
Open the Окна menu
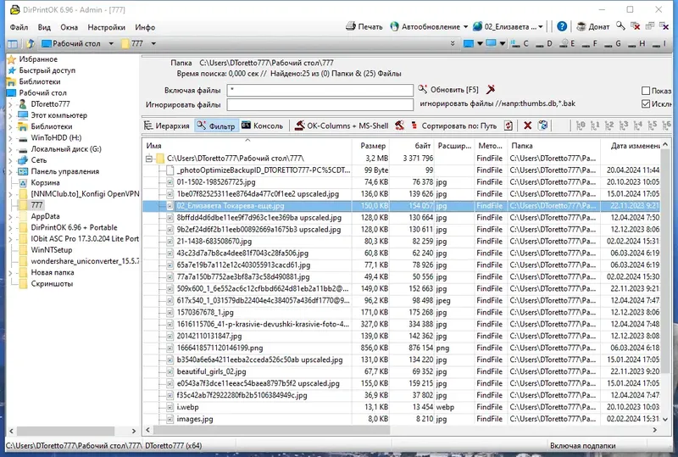pyautogui.click(x=69, y=27)
